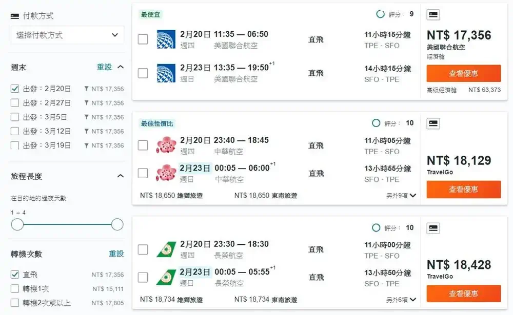Click payment card icon above NT$ 17,356
Image resolution: width=513 pixels, height=315 pixels.
[x=433, y=14]
